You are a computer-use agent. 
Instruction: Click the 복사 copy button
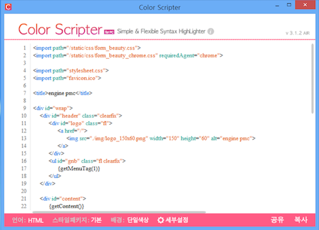[301, 220]
